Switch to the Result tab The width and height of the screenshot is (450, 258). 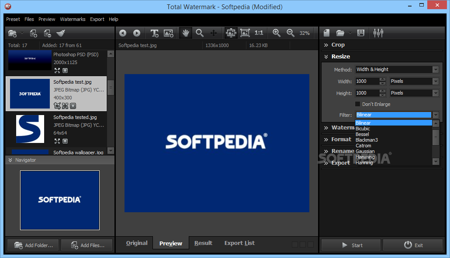click(203, 243)
